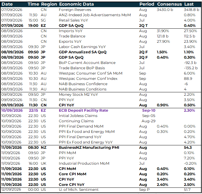Click the '2.30%' last value
This screenshot has width=202, height=194.
pyautogui.click(x=189, y=110)
